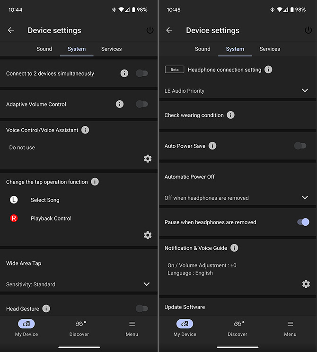Open Automatic Power Off options dropdown

238,198
